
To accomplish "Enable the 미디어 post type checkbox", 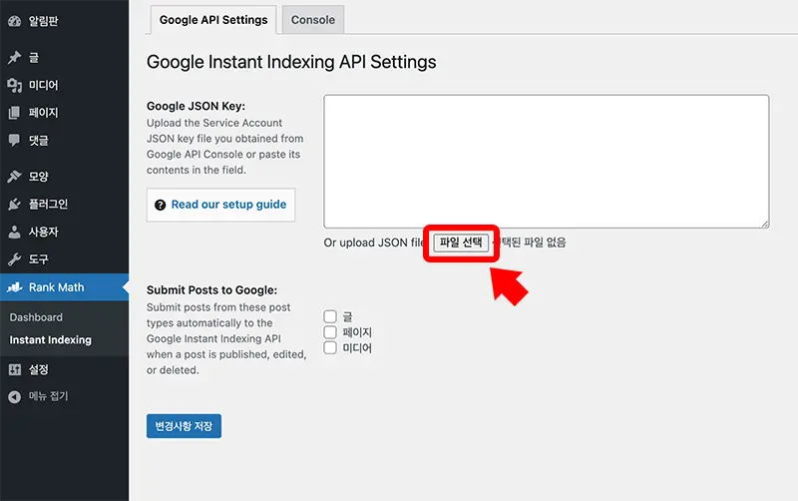I will pos(330,347).
